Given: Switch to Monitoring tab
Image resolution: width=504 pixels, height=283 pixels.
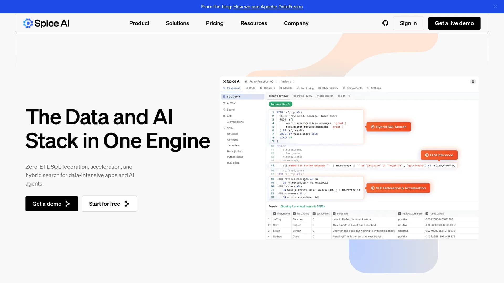Looking at the screenshot, I should 305,88.
